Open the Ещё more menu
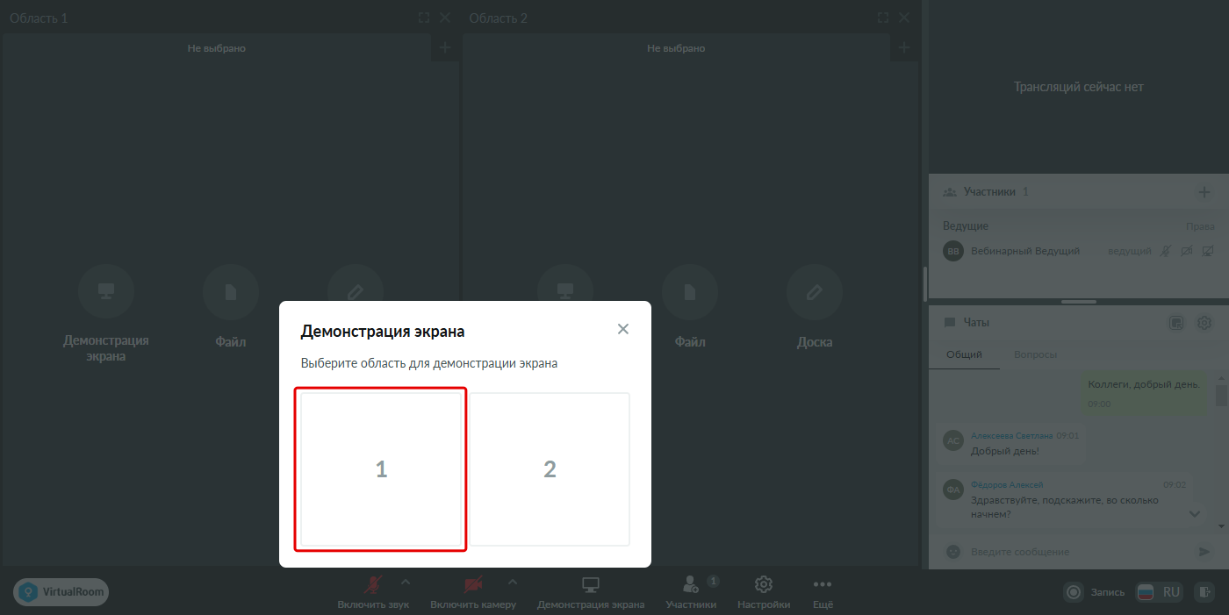 pos(823,593)
